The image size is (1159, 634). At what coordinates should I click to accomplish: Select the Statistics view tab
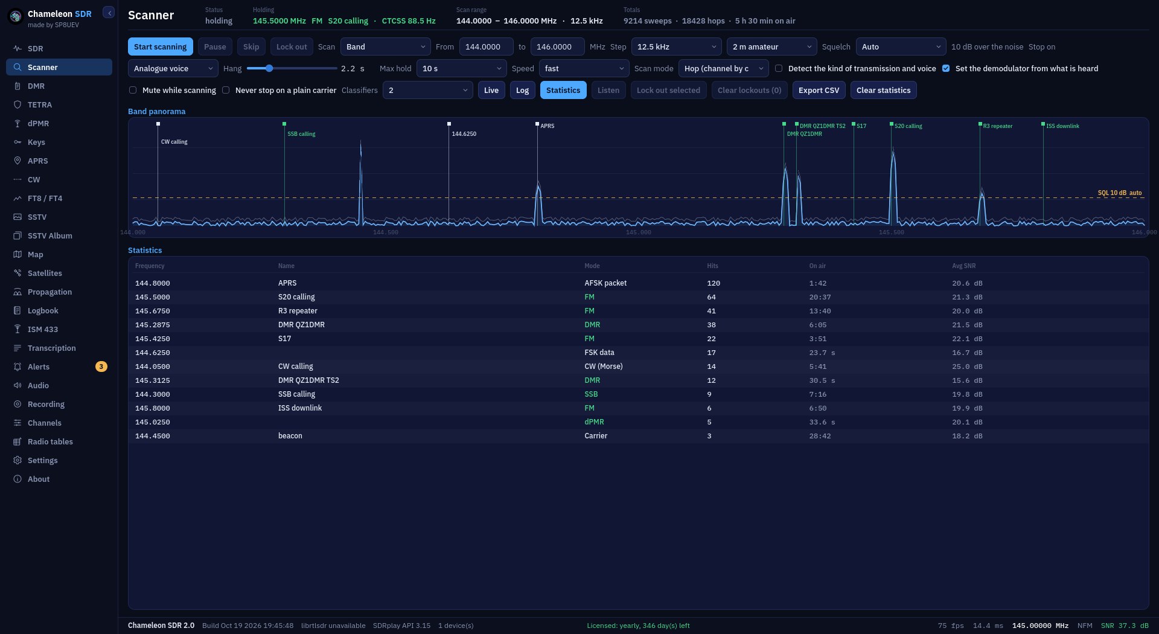point(563,90)
